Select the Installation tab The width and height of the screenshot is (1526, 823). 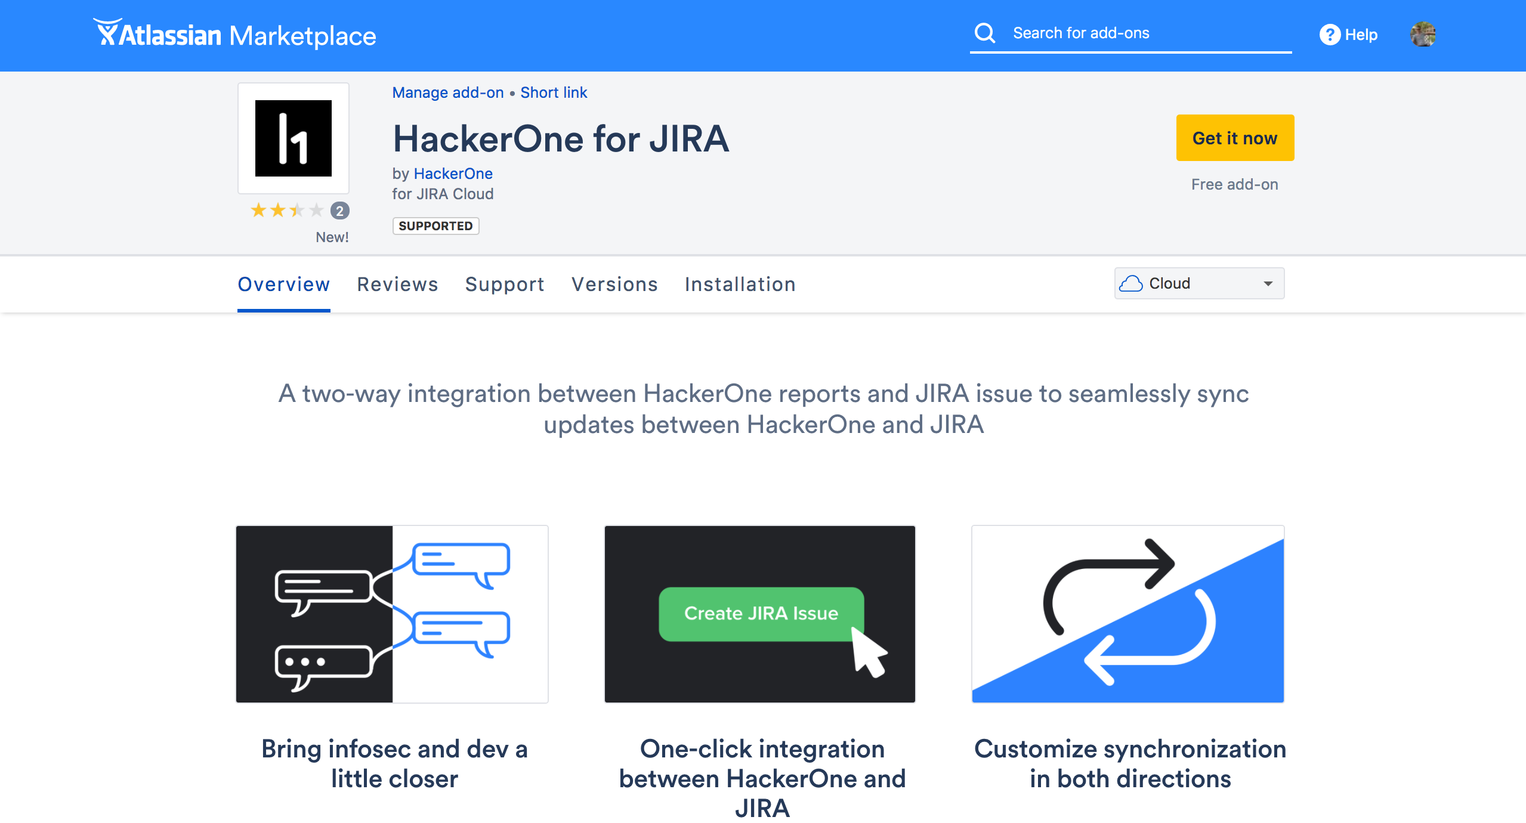740,284
